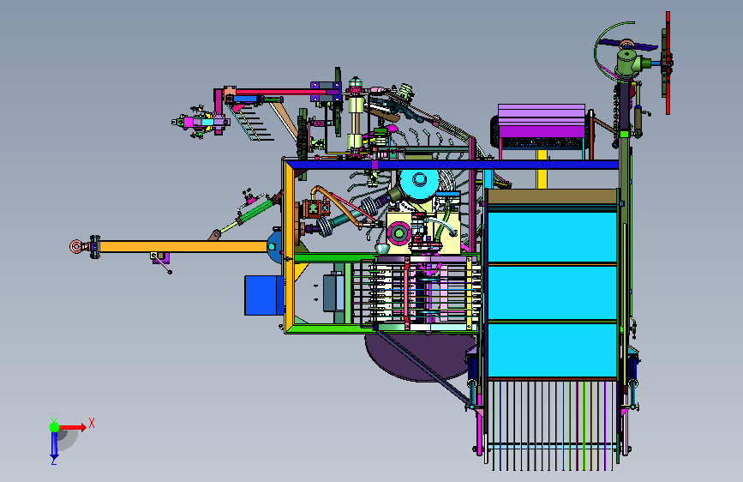Select the brown top cover above the cyan panels

click(x=552, y=196)
